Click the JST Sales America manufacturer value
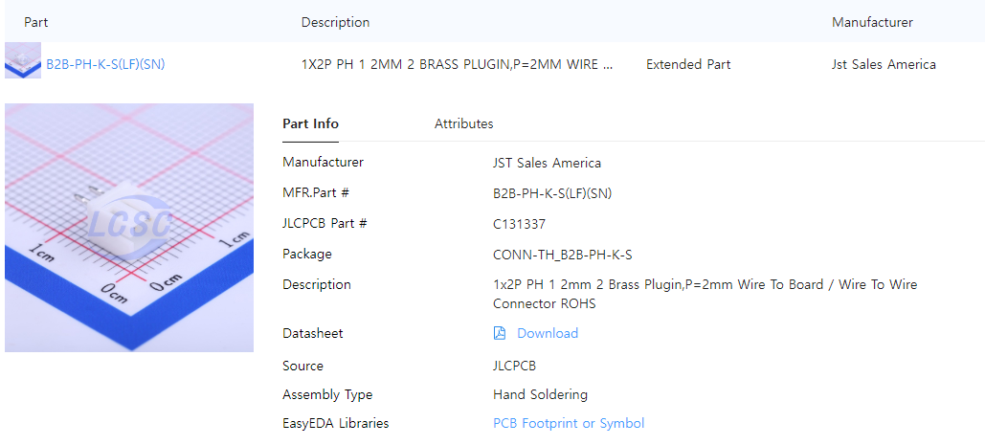985x445 pixels. 548,164
